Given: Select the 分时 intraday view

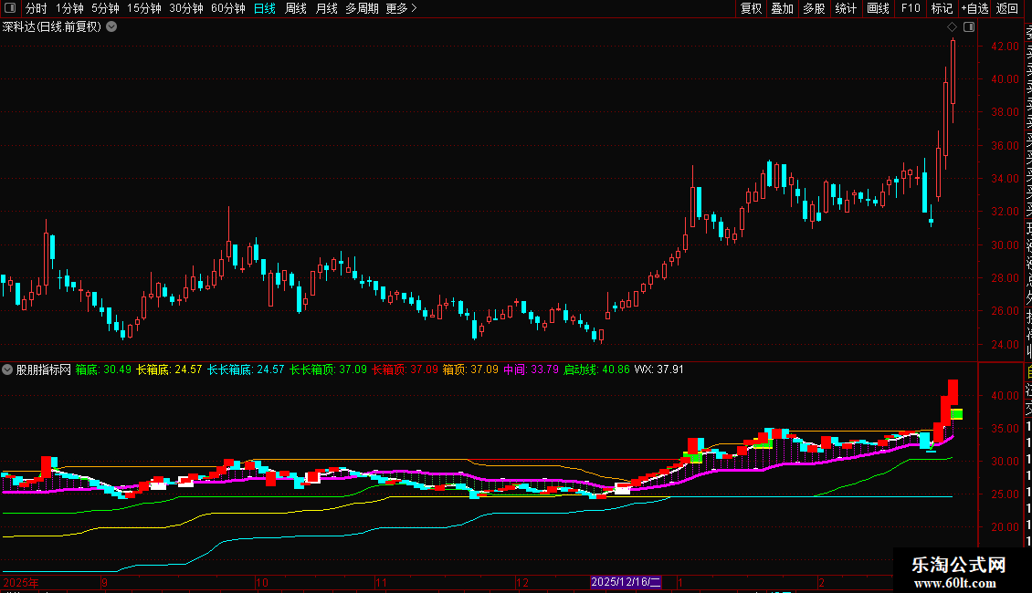Looking at the screenshot, I should (x=36, y=8).
